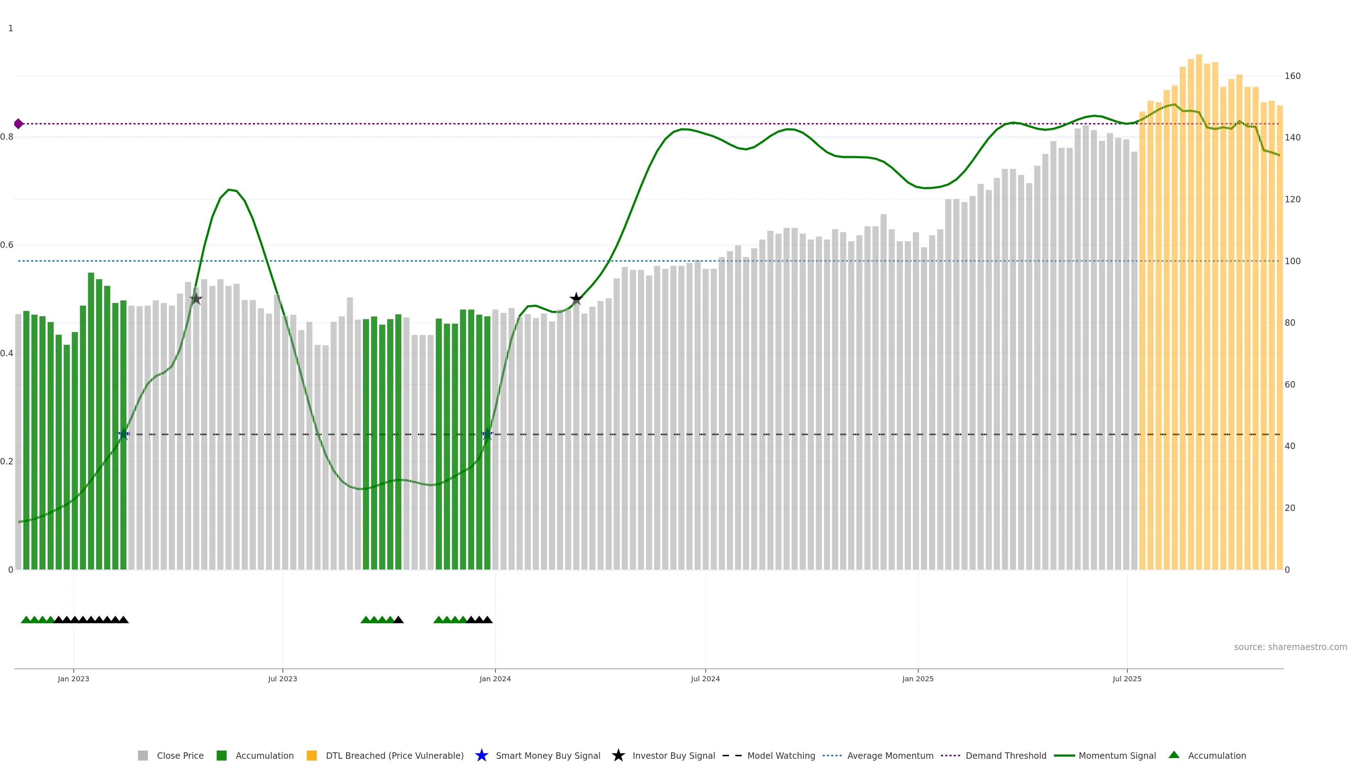
Task: Click the Jul 2025 x-axis label
Action: pos(1126,679)
